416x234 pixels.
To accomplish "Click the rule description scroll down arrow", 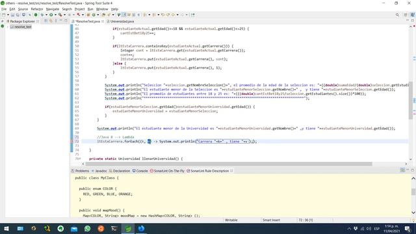I will (x=413, y=213).
